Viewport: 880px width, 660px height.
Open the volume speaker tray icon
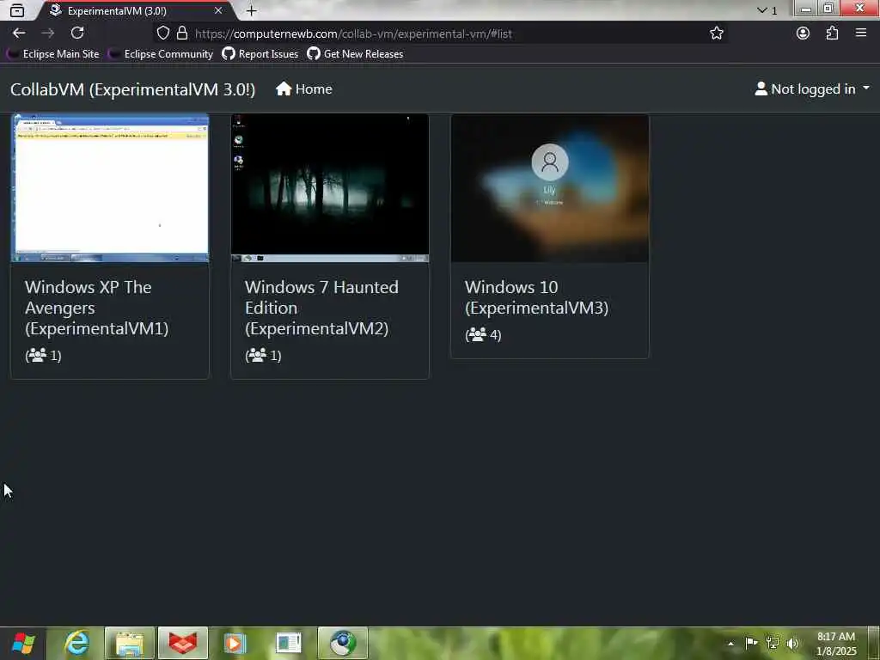[x=793, y=643]
